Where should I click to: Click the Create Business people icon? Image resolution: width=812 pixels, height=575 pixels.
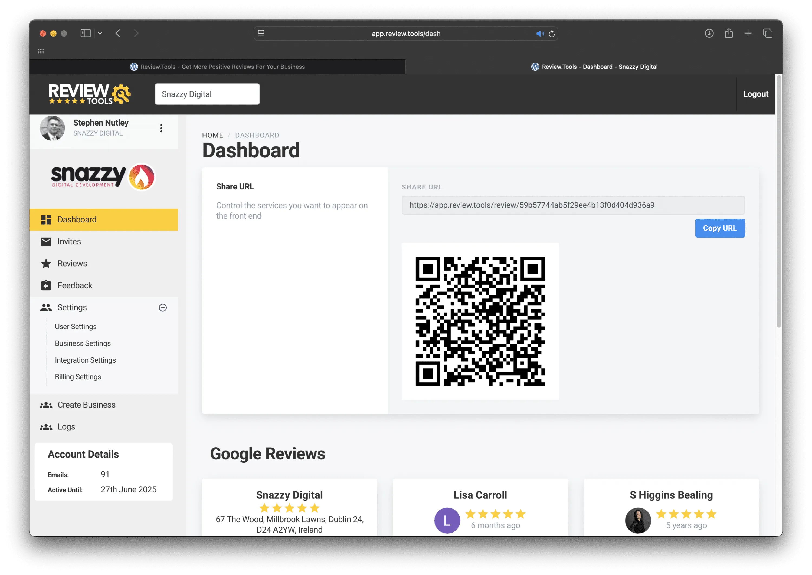pos(46,405)
